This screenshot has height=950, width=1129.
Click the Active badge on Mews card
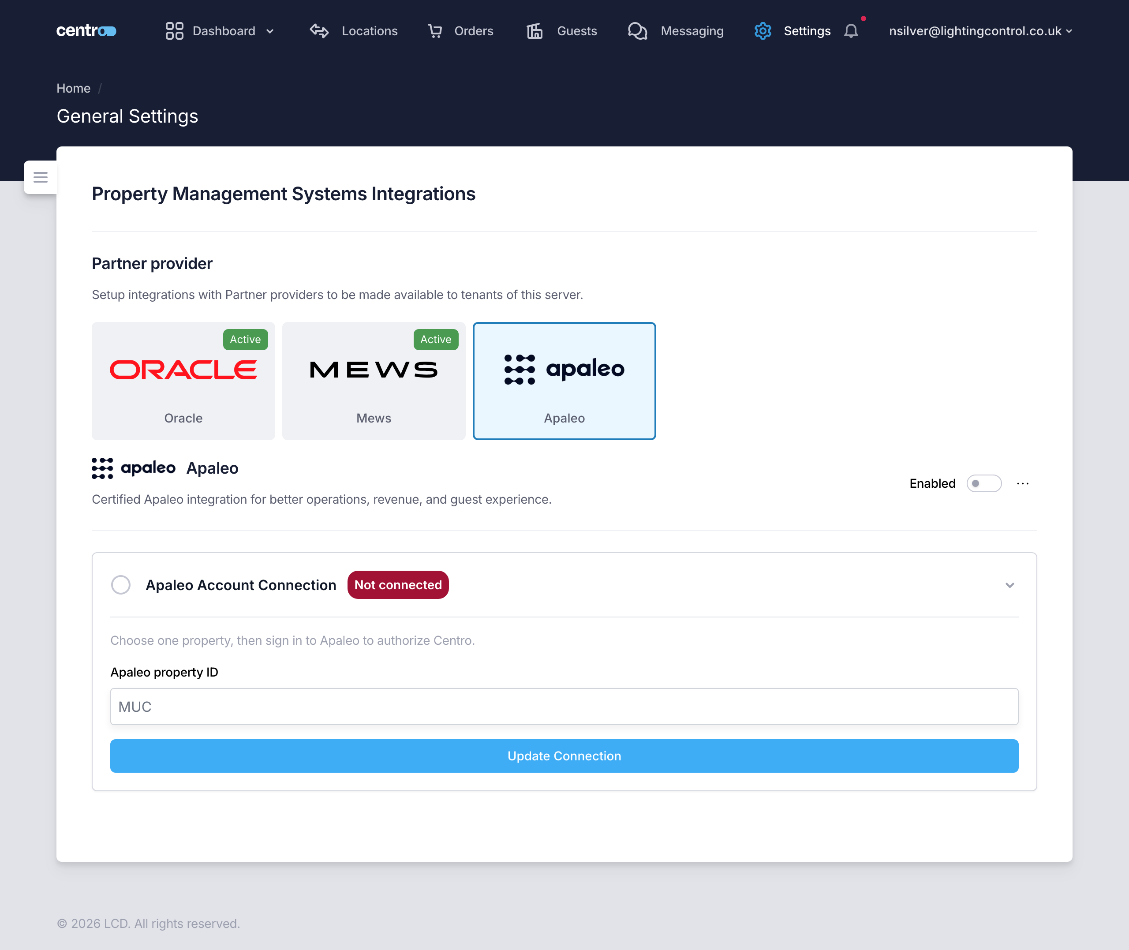point(436,339)
